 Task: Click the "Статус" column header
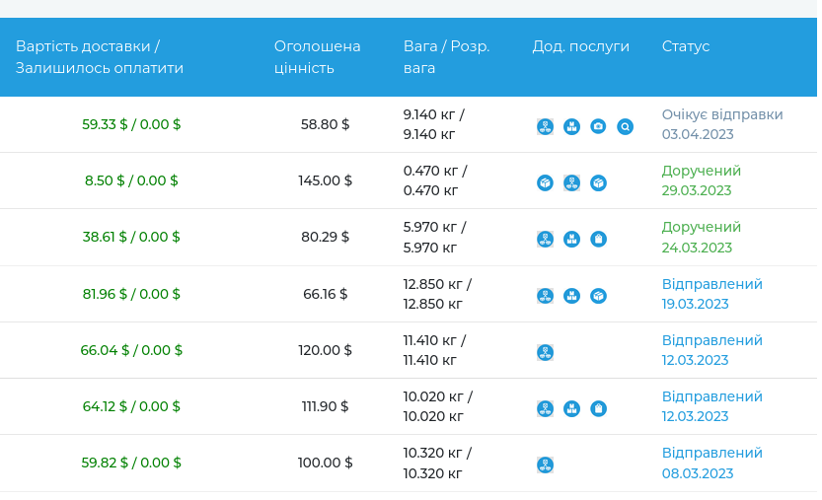[x=685, y=46]
